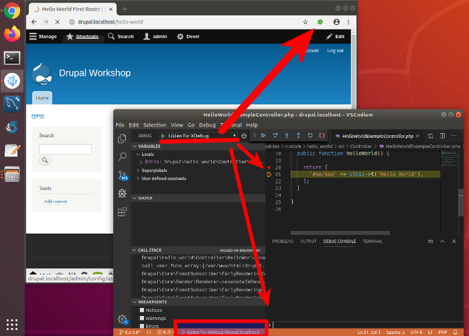Screen dimensions: 469x336
Task: Open launch.json configuration gear icon
Action: (x=244, y=136)
